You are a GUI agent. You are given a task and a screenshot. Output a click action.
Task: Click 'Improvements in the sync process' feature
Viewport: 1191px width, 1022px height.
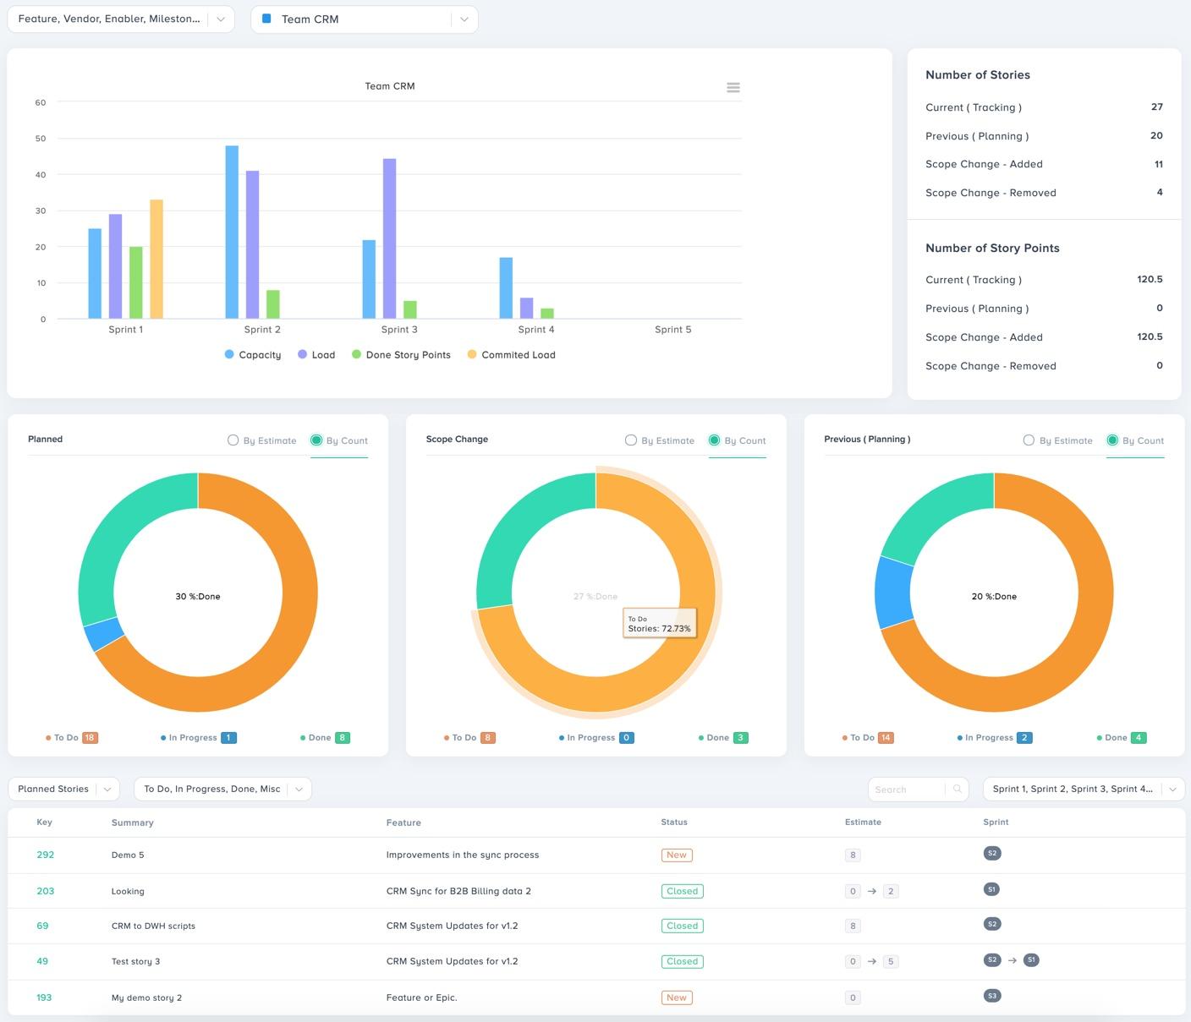tap(463, 855)
